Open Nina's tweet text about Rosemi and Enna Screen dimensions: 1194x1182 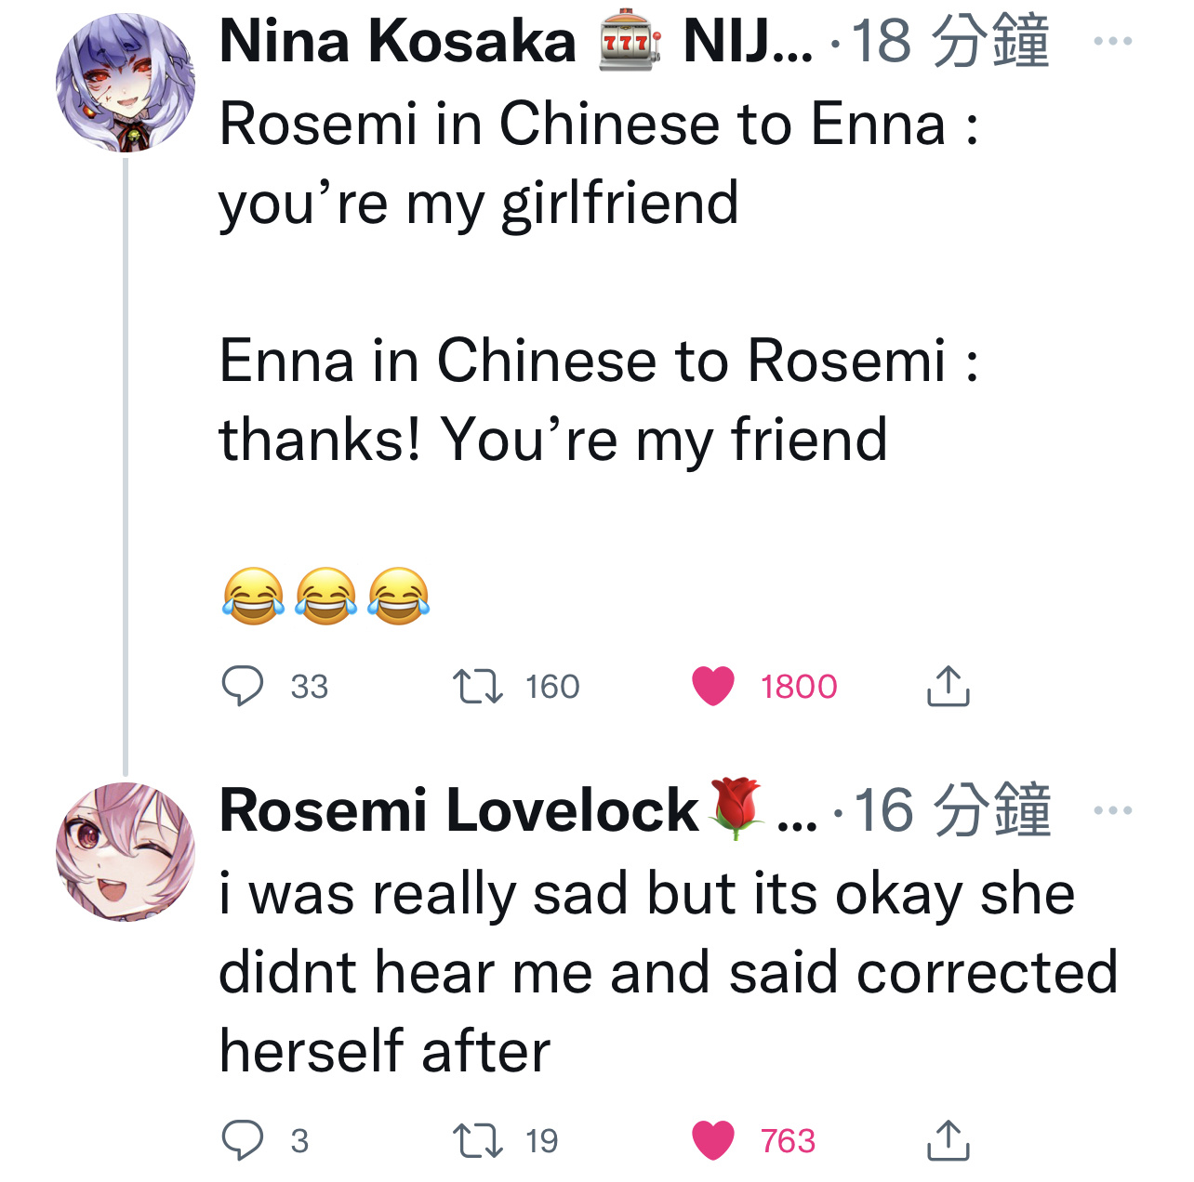pos(600,282)
